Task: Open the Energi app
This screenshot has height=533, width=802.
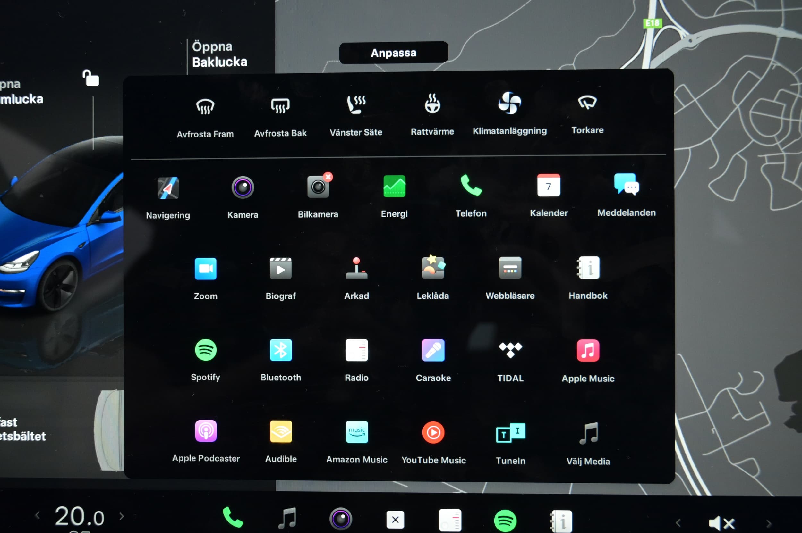Action: click(x=394, y=196)
